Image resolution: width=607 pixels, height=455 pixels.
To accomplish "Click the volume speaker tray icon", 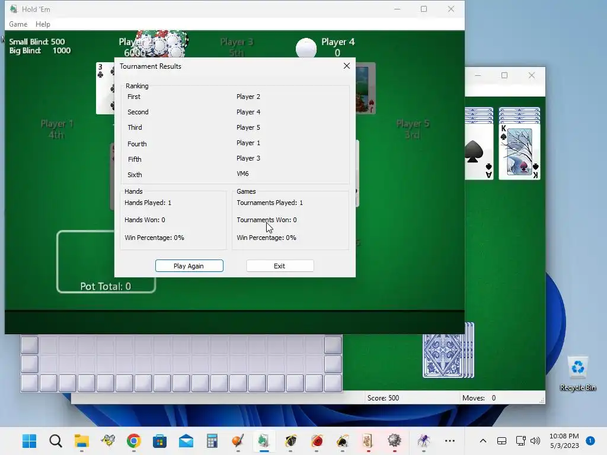I will pyautogui.click(x=535, y=441).
